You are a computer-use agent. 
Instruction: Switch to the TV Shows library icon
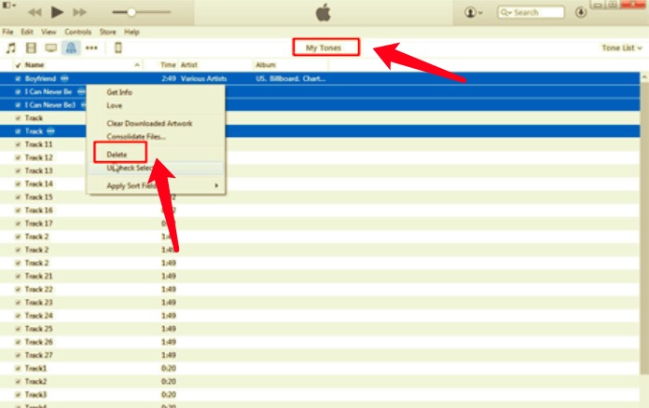(x=50, y=48)
